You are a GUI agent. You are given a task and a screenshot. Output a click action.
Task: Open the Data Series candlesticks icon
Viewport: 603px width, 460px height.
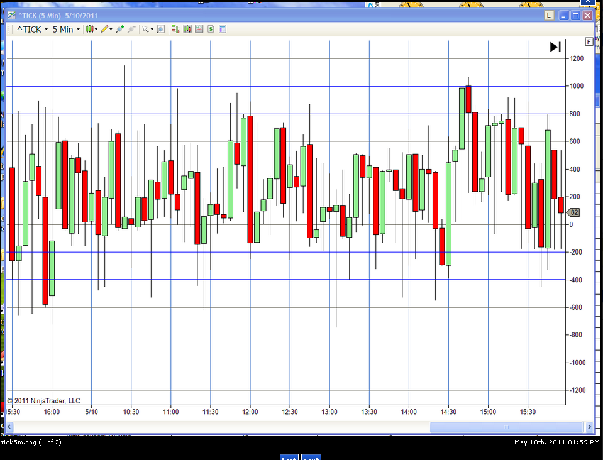[x=187, y=29]
